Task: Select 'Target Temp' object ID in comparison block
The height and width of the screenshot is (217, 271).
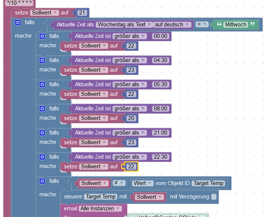Action: tap(209, 183)
